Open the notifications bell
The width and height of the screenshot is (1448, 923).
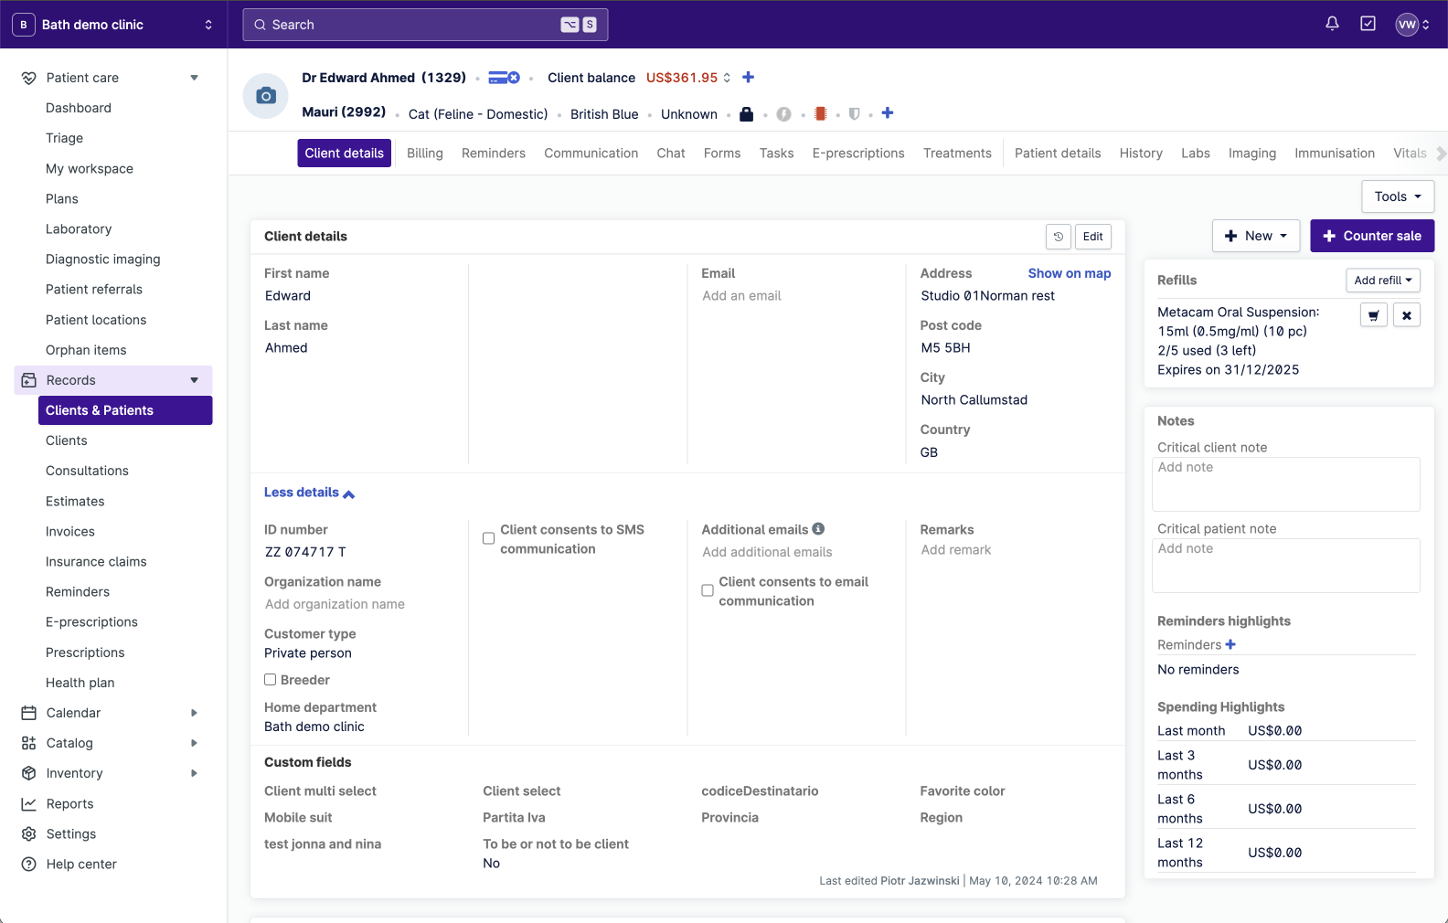point(1332,24)
